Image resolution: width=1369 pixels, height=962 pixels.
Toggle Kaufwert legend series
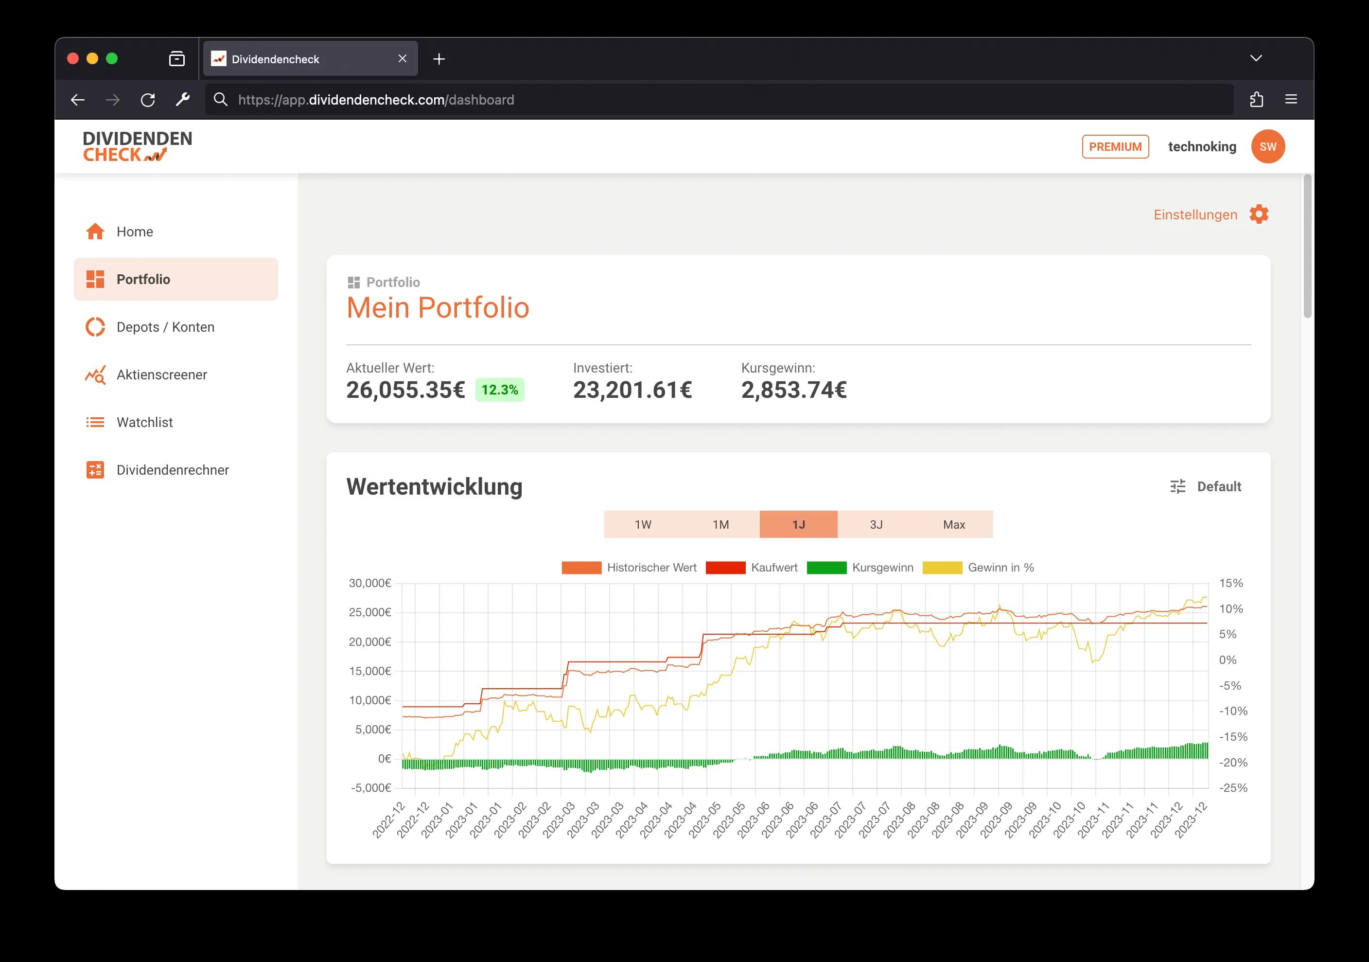pyautogui.click(x=751, y=568)
